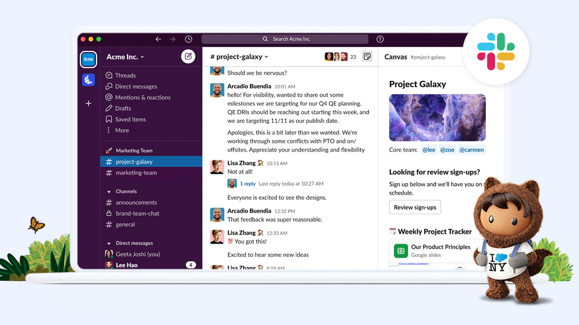Screen dimensions: 579x325
Task: Open the 1 reply thread from Lisa Zhang
Action: [x=248, y=183]
